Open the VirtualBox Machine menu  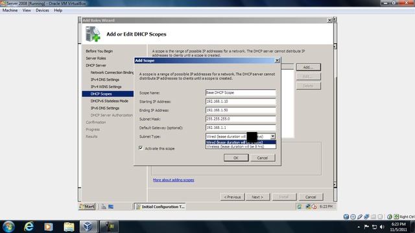(x=10, y=10)
